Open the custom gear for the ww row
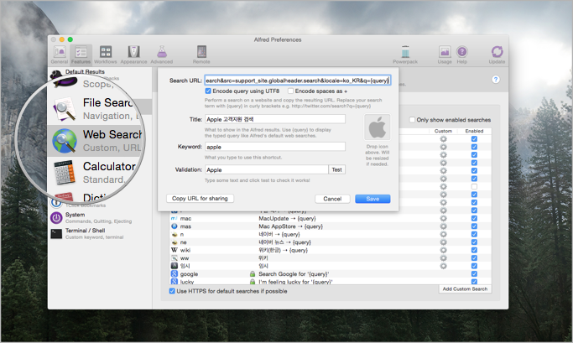The image size is (573, 343). pyautogui.click(x=443, y=258)
